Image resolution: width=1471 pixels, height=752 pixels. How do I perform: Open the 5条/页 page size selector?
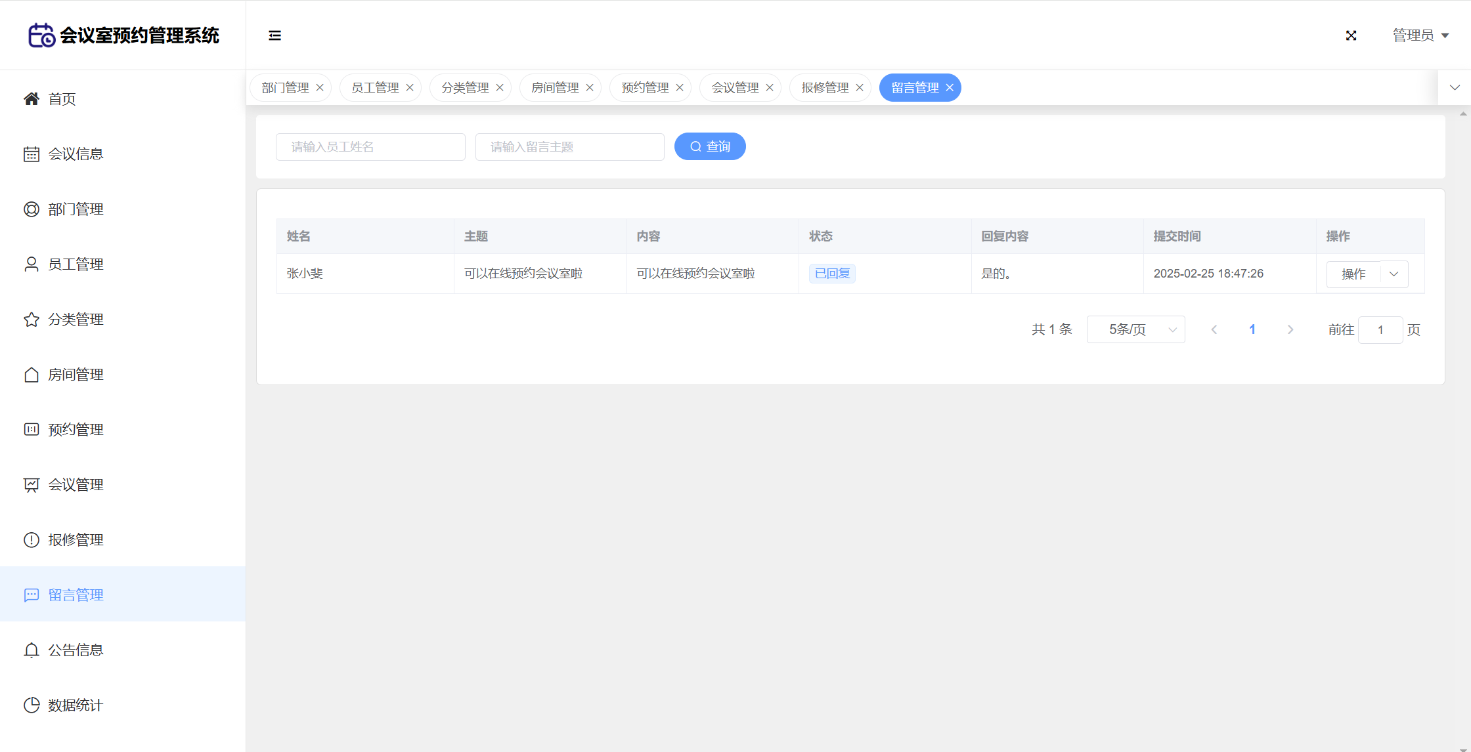(x=1135, y=329)
